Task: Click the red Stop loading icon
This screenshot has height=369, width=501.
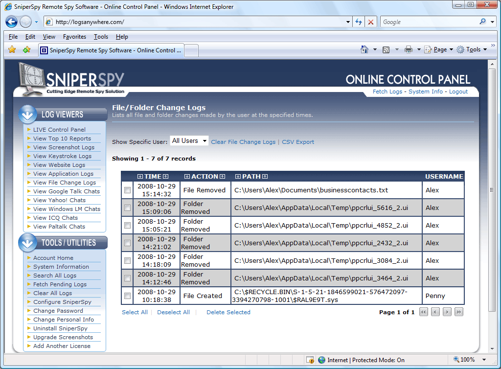Action: tap(371, 22)
